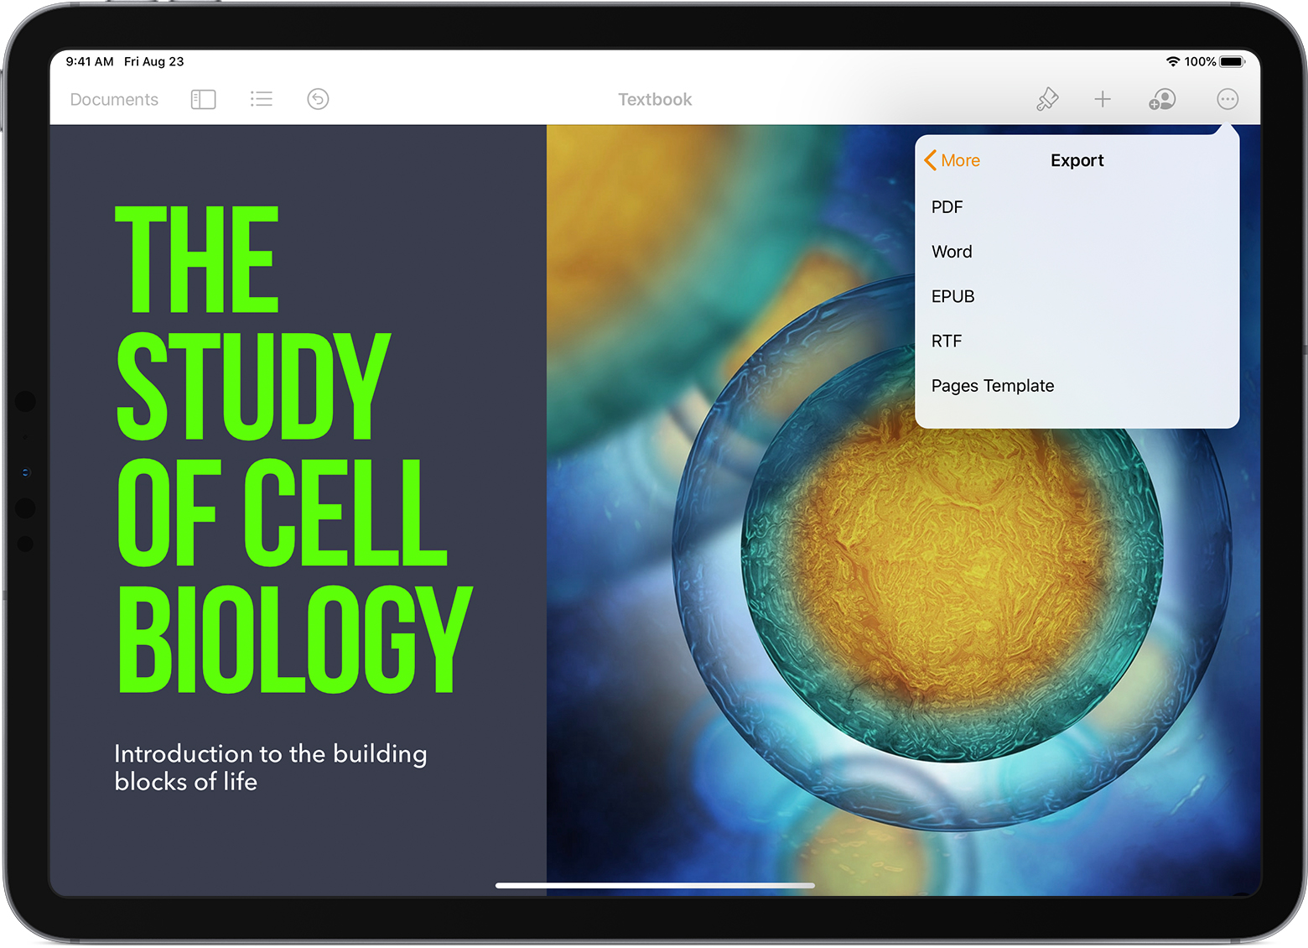Export the document as PDF

click(x=947, y=206)
